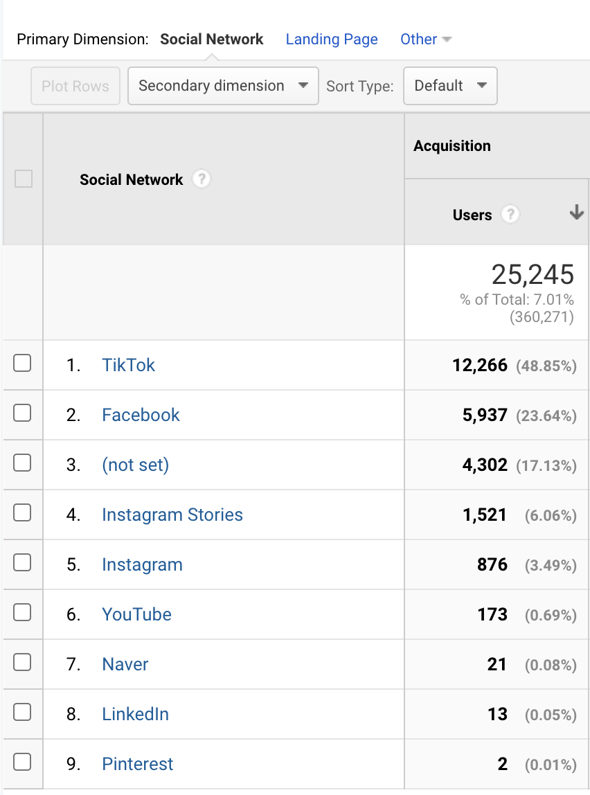This screenshot has width=590, height=795.
Task: Click the Pinterest network link
Action: point(137,764)
